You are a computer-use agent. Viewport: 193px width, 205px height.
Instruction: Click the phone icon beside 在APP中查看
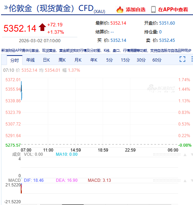point(153,9)
